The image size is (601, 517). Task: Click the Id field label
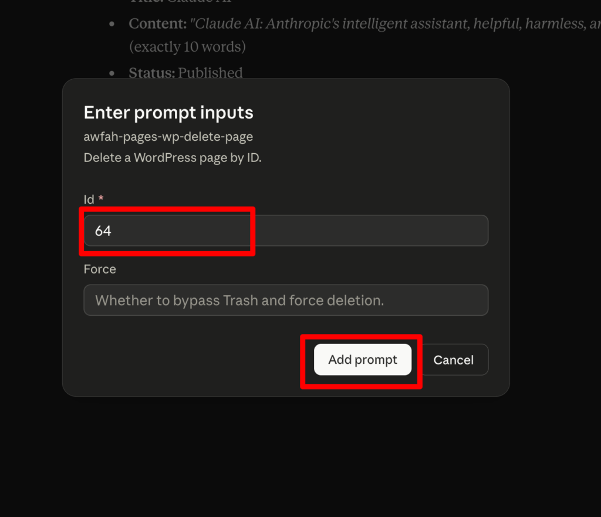(89, 200)
